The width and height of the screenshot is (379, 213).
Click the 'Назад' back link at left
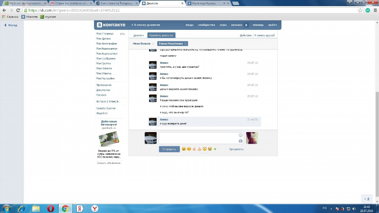point(11,25)
